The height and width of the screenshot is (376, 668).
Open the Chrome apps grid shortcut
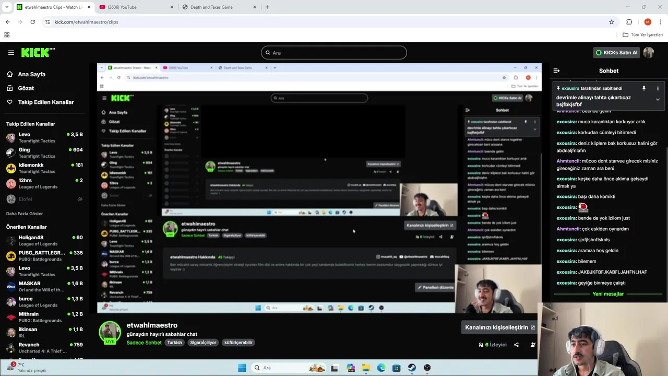(7, 35)
